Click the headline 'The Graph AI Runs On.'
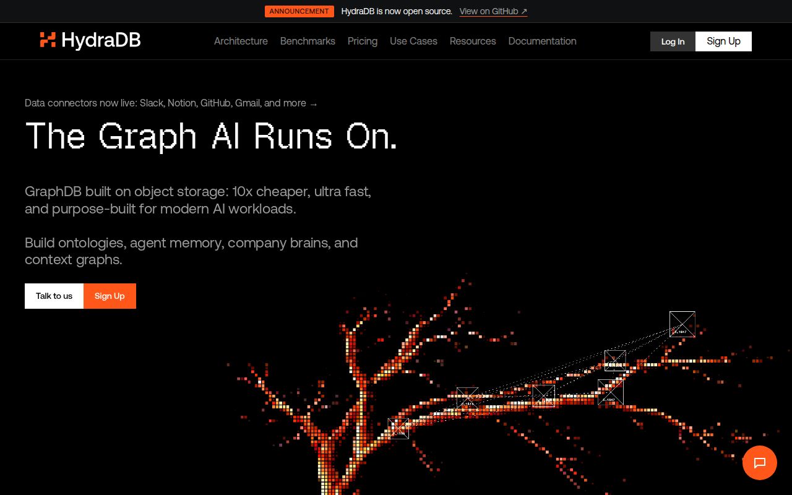The image size is (792, 495). pos(211,136)
